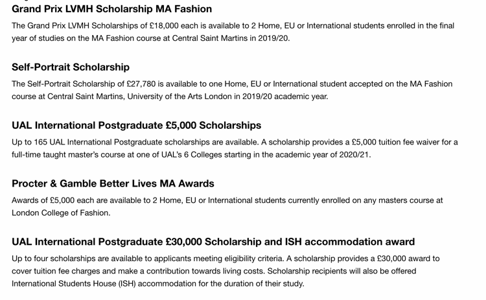Open the £30,000 Scholarship and ISH accommodation heading

pyautogui.click(x=213, y=242)
